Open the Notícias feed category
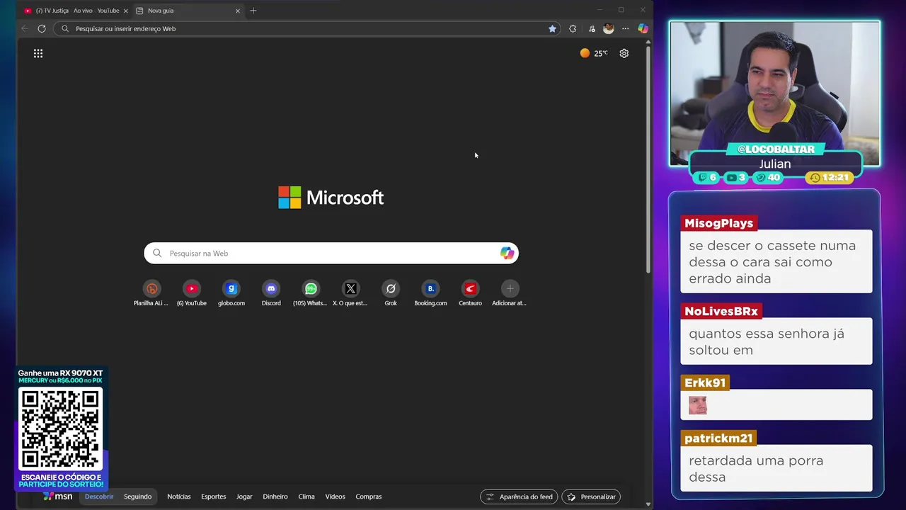The width and height of the screenshot is (906, 510). 179,497
